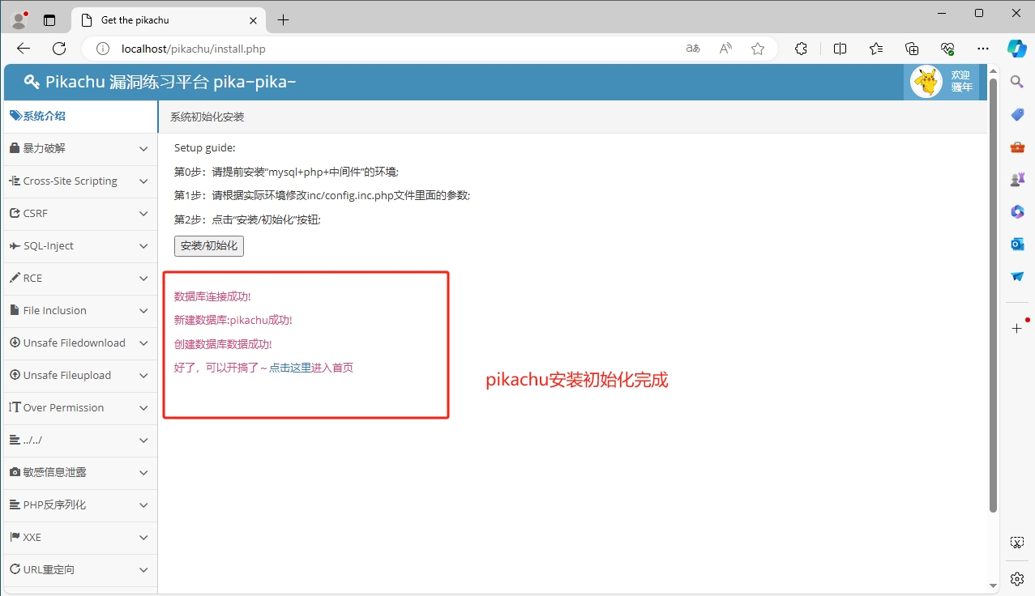The height and width of the screenshot is (596, 1035).
Task: Open ../../ directory traversal menu item
Action: point(81,441)
